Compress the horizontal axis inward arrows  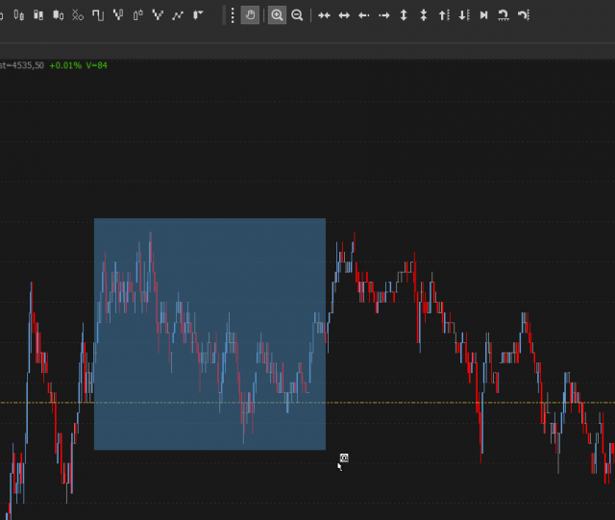(x=324, y=15)
